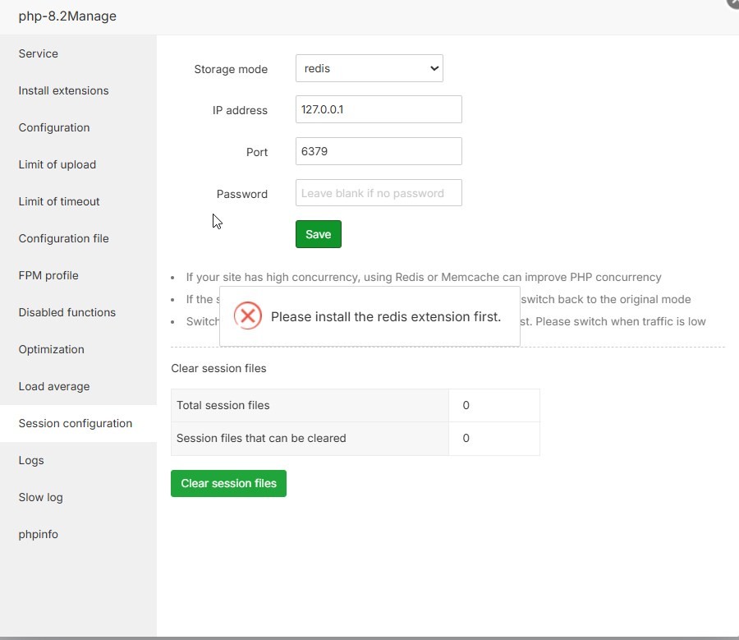Open Disabled functions settings
The height and width of the screenshot is (640, 739).
(67, 313)
